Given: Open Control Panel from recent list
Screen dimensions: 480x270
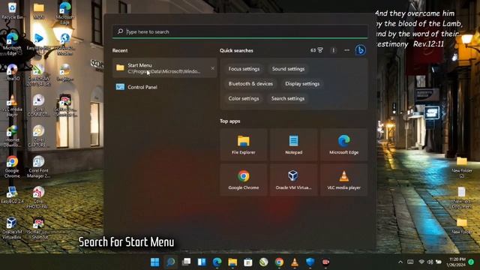Looking at the screenshot, I should pyautogui.click(x=164, y=87).
